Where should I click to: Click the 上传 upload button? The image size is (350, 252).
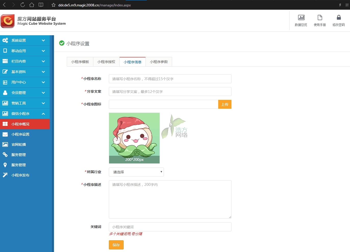(225, 104)
